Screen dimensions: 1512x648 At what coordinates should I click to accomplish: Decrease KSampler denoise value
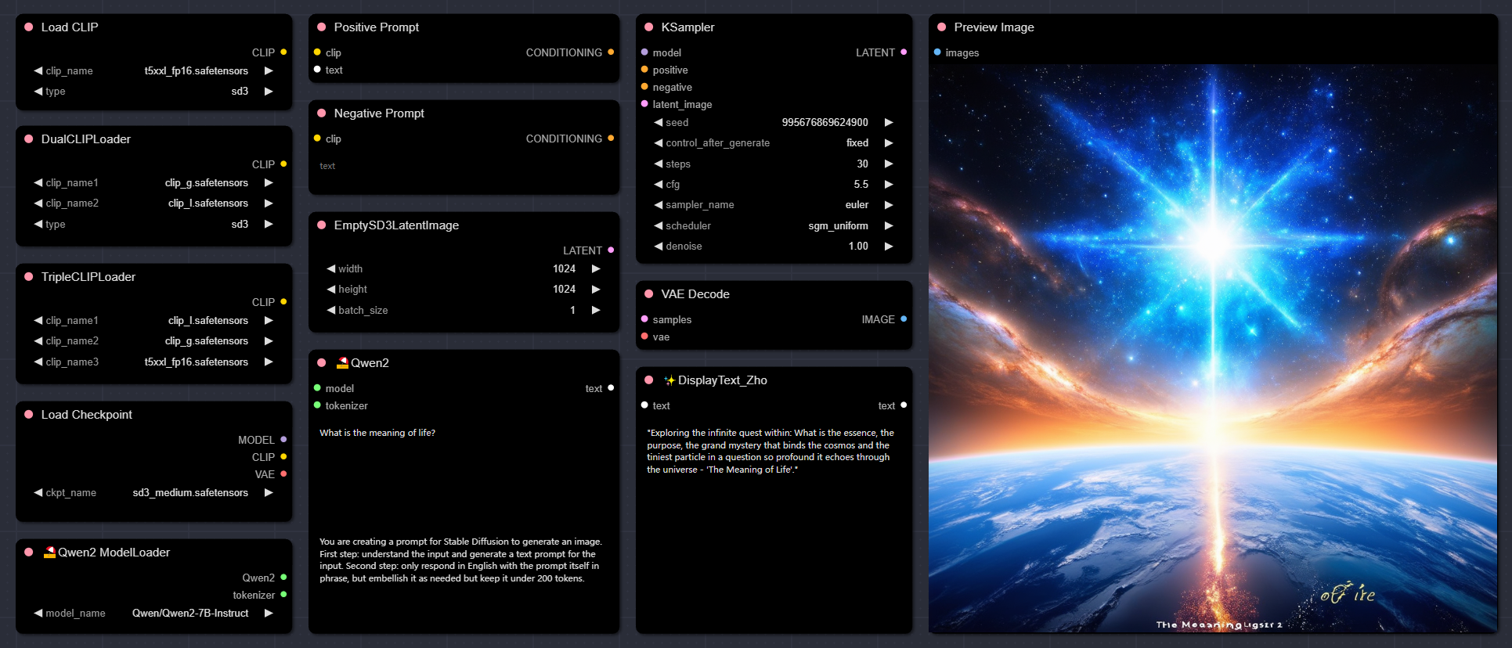[659, 246]
